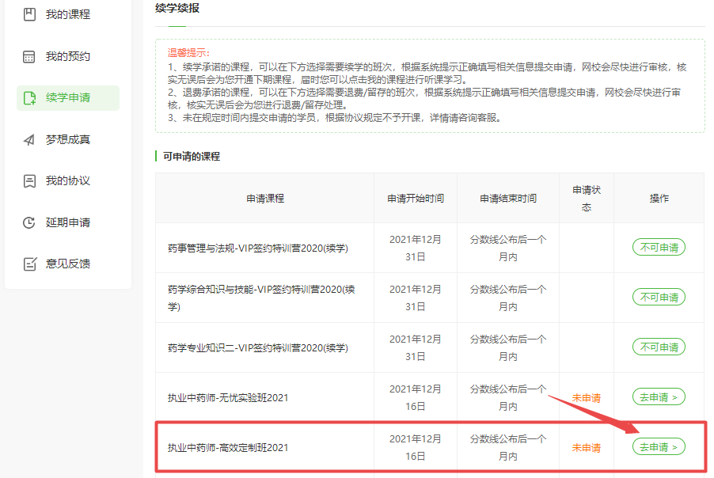Click the 未申请 status of 高效定制班2021

586,448
